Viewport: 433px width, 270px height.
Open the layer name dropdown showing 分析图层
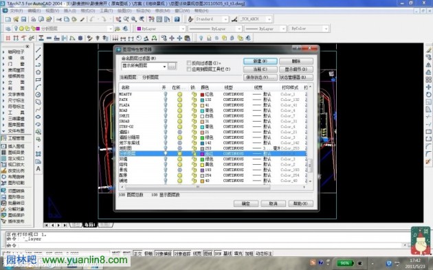click(110, 28)
